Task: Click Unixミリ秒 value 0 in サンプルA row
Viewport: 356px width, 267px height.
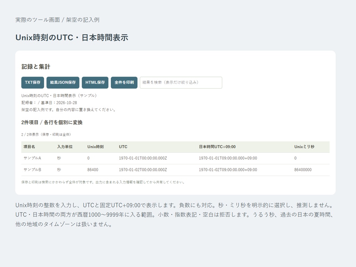Action: [x=296, y=158]
